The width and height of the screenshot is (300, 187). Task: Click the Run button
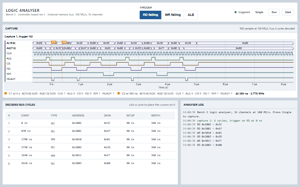274,12
